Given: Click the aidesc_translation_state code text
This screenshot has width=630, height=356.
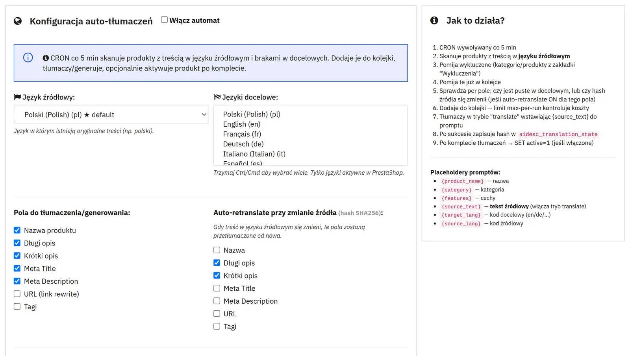Looking at the screenshot, I should coord(558,134).
